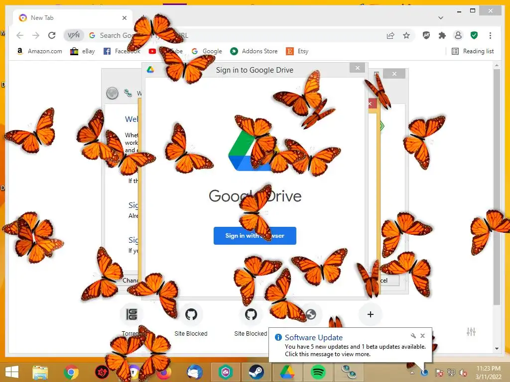Open File Explorer from taskbar
Viewport: 510px width, 382px height.
pyautogui.click(x=40, y=372)
